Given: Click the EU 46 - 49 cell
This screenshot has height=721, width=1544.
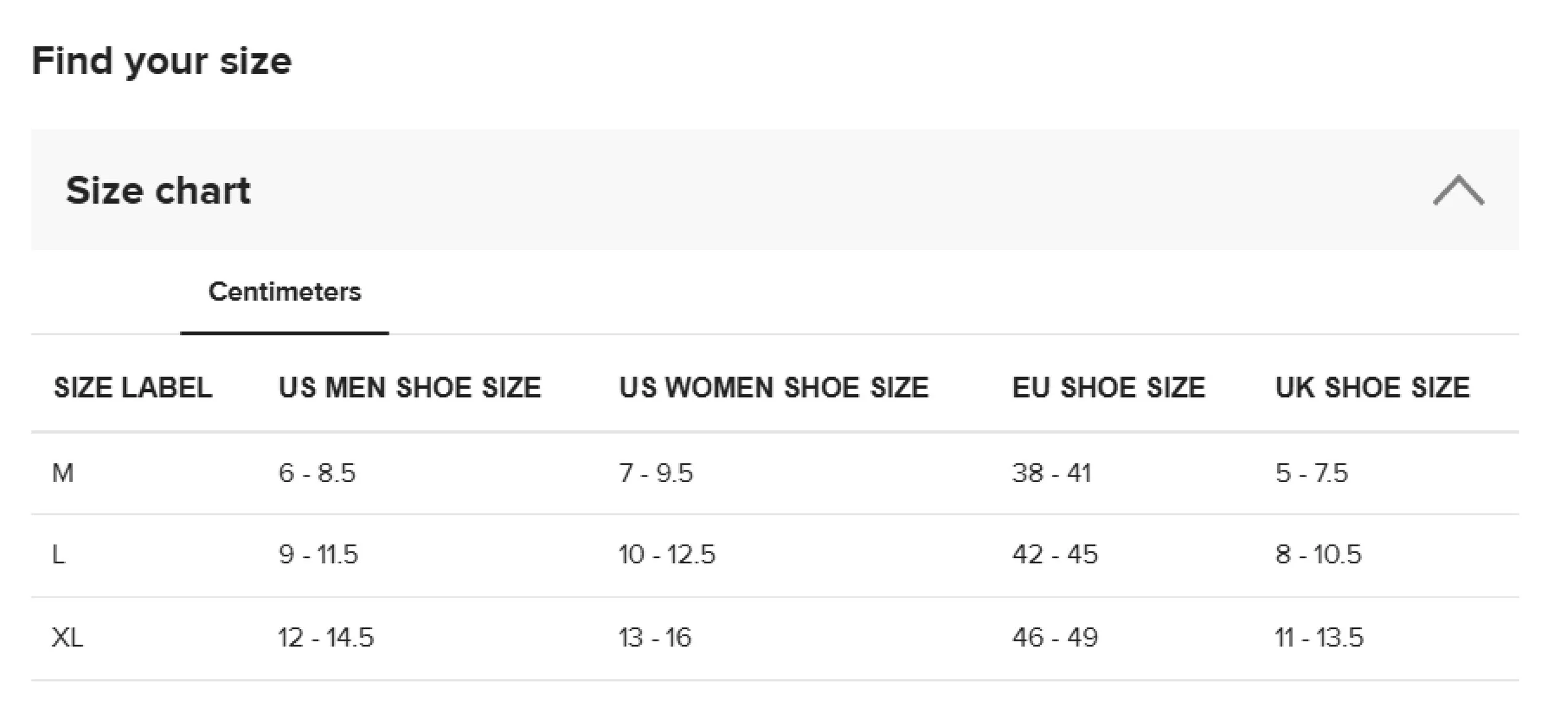Looking at the screenshot, I should click(1055, 638).
